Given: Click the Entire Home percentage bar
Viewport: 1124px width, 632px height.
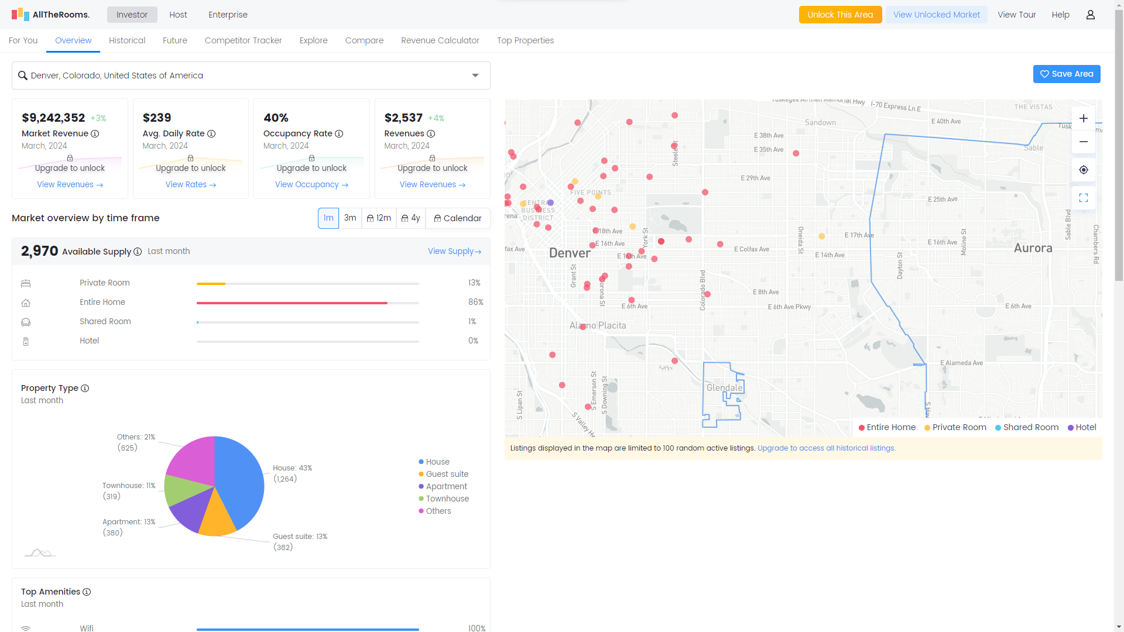Looking at the screenshot, I should click(308, 303).
